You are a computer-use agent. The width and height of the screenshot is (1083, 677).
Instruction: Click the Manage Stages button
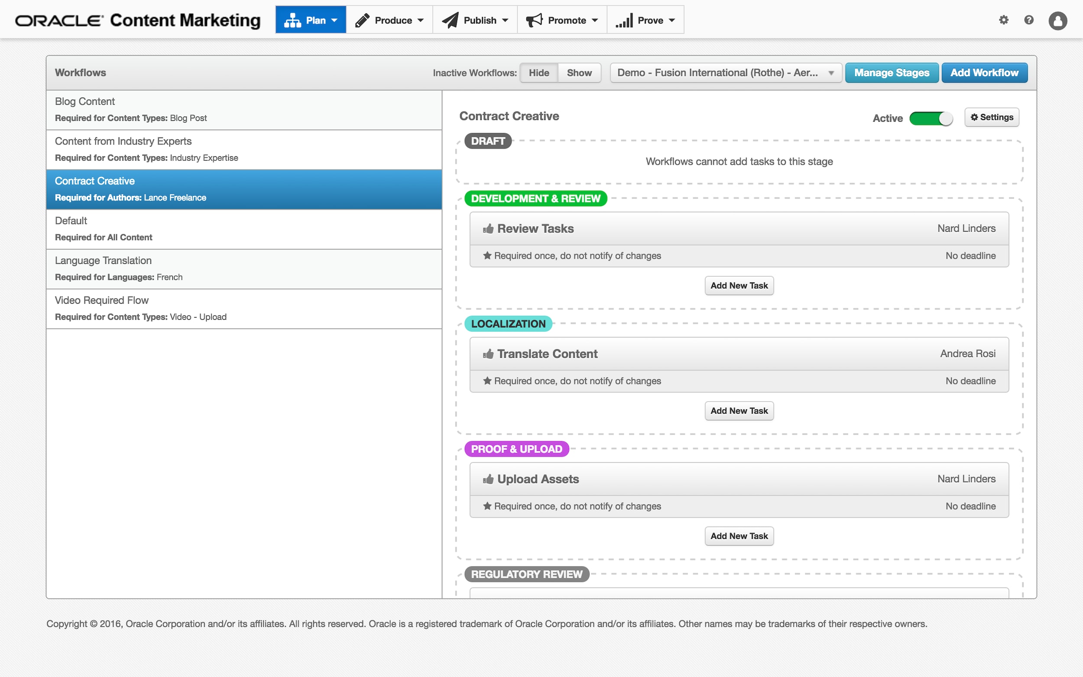(892, 72)
